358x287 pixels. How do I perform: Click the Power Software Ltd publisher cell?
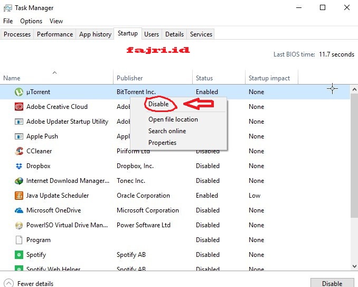144,225
